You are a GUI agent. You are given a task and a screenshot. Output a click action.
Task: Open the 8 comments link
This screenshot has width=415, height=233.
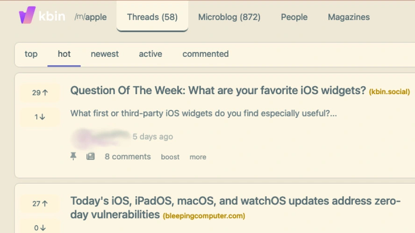[x=128, y=157]
